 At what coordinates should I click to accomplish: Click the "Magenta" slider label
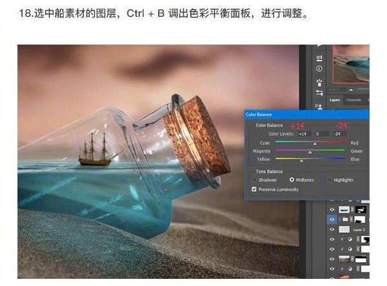point(261,151)
